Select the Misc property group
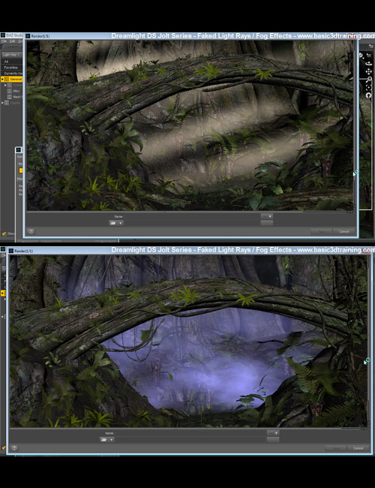Screen dimensions: 375x488 (14, 91)
